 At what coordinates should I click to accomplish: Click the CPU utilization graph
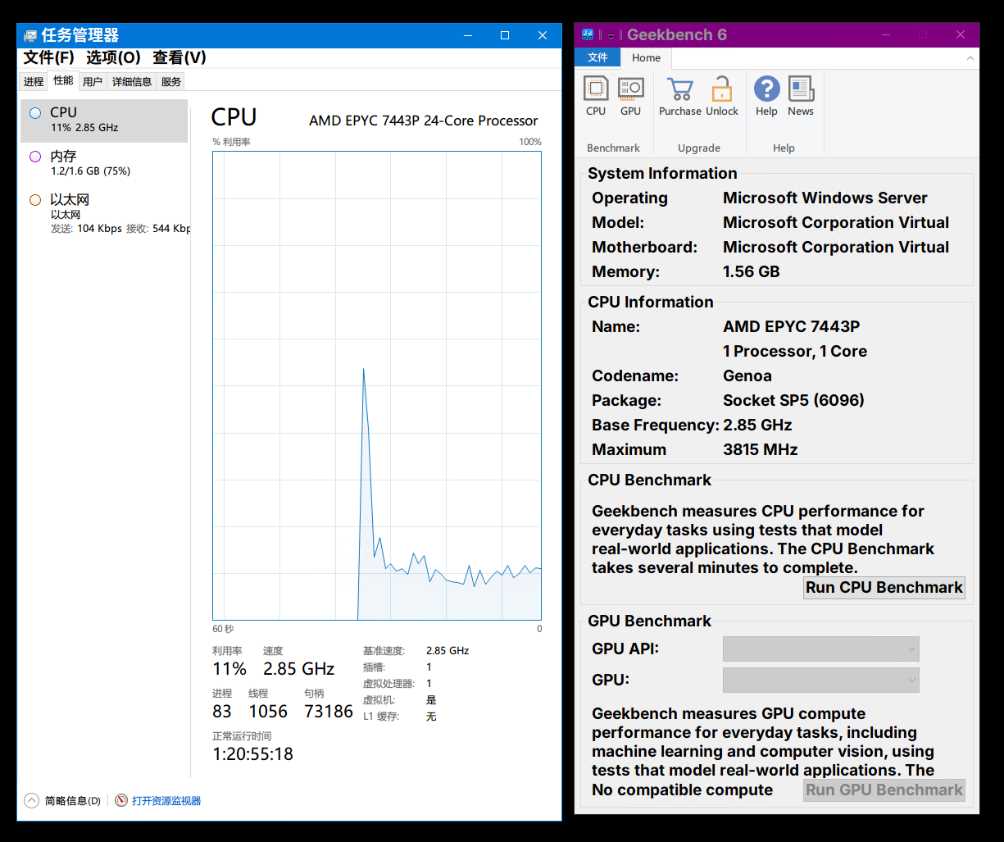point(377,385)
